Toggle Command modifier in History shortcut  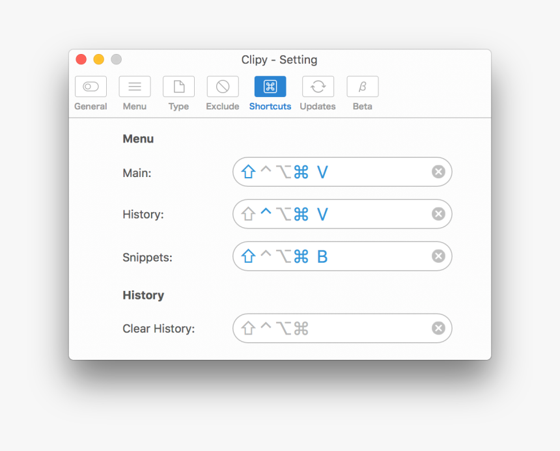(301, 214)
